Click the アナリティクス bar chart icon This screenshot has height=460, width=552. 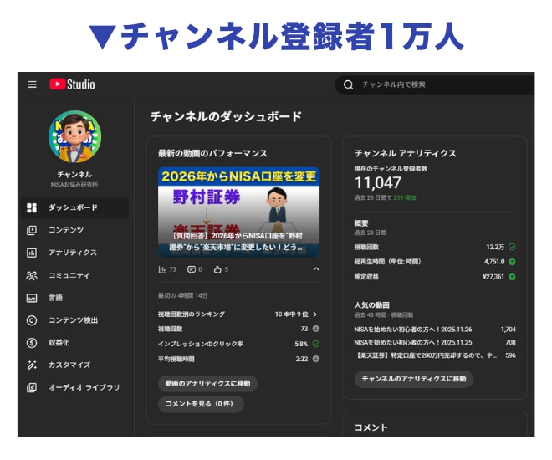(x=32, y=253)
